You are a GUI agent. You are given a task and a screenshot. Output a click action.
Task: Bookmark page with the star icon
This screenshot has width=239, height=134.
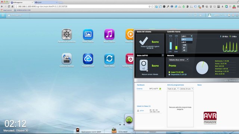pos(152,7)
